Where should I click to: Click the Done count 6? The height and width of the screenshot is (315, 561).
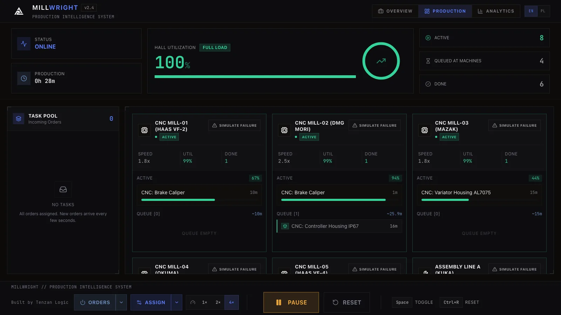[542, 84]
